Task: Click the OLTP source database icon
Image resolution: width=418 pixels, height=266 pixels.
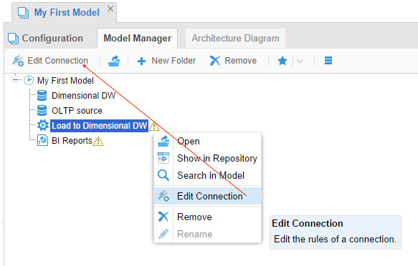Action: (42, 110)
